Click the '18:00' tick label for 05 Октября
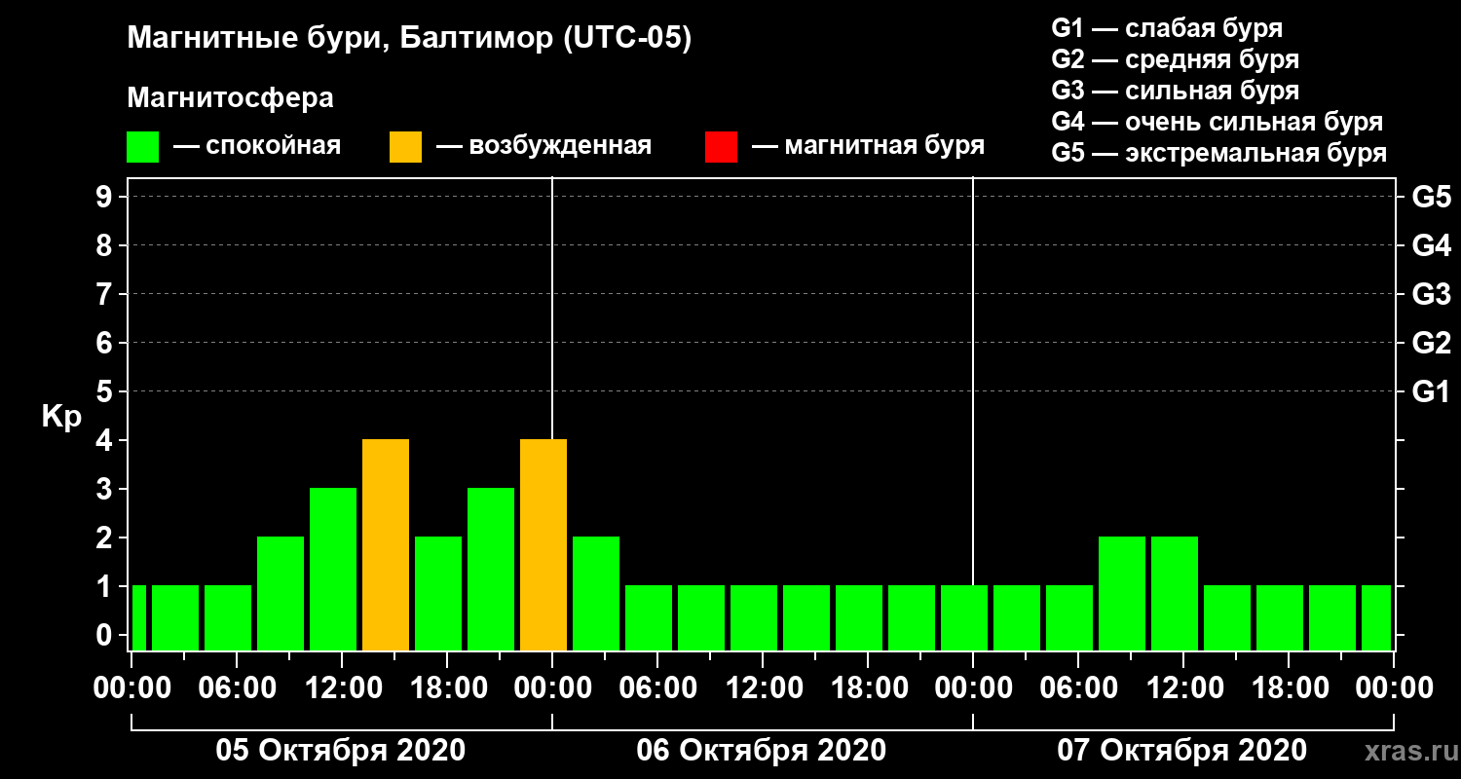The width and height of the screenshot is (1461, 779). click(447, 687)
